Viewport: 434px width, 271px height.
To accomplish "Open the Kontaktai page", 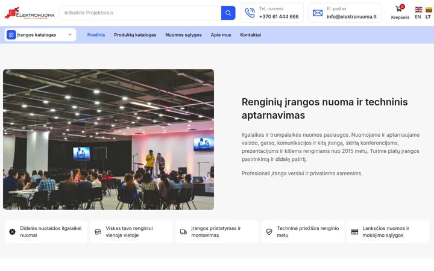I will pyautogui.click(x=251, y=35).
